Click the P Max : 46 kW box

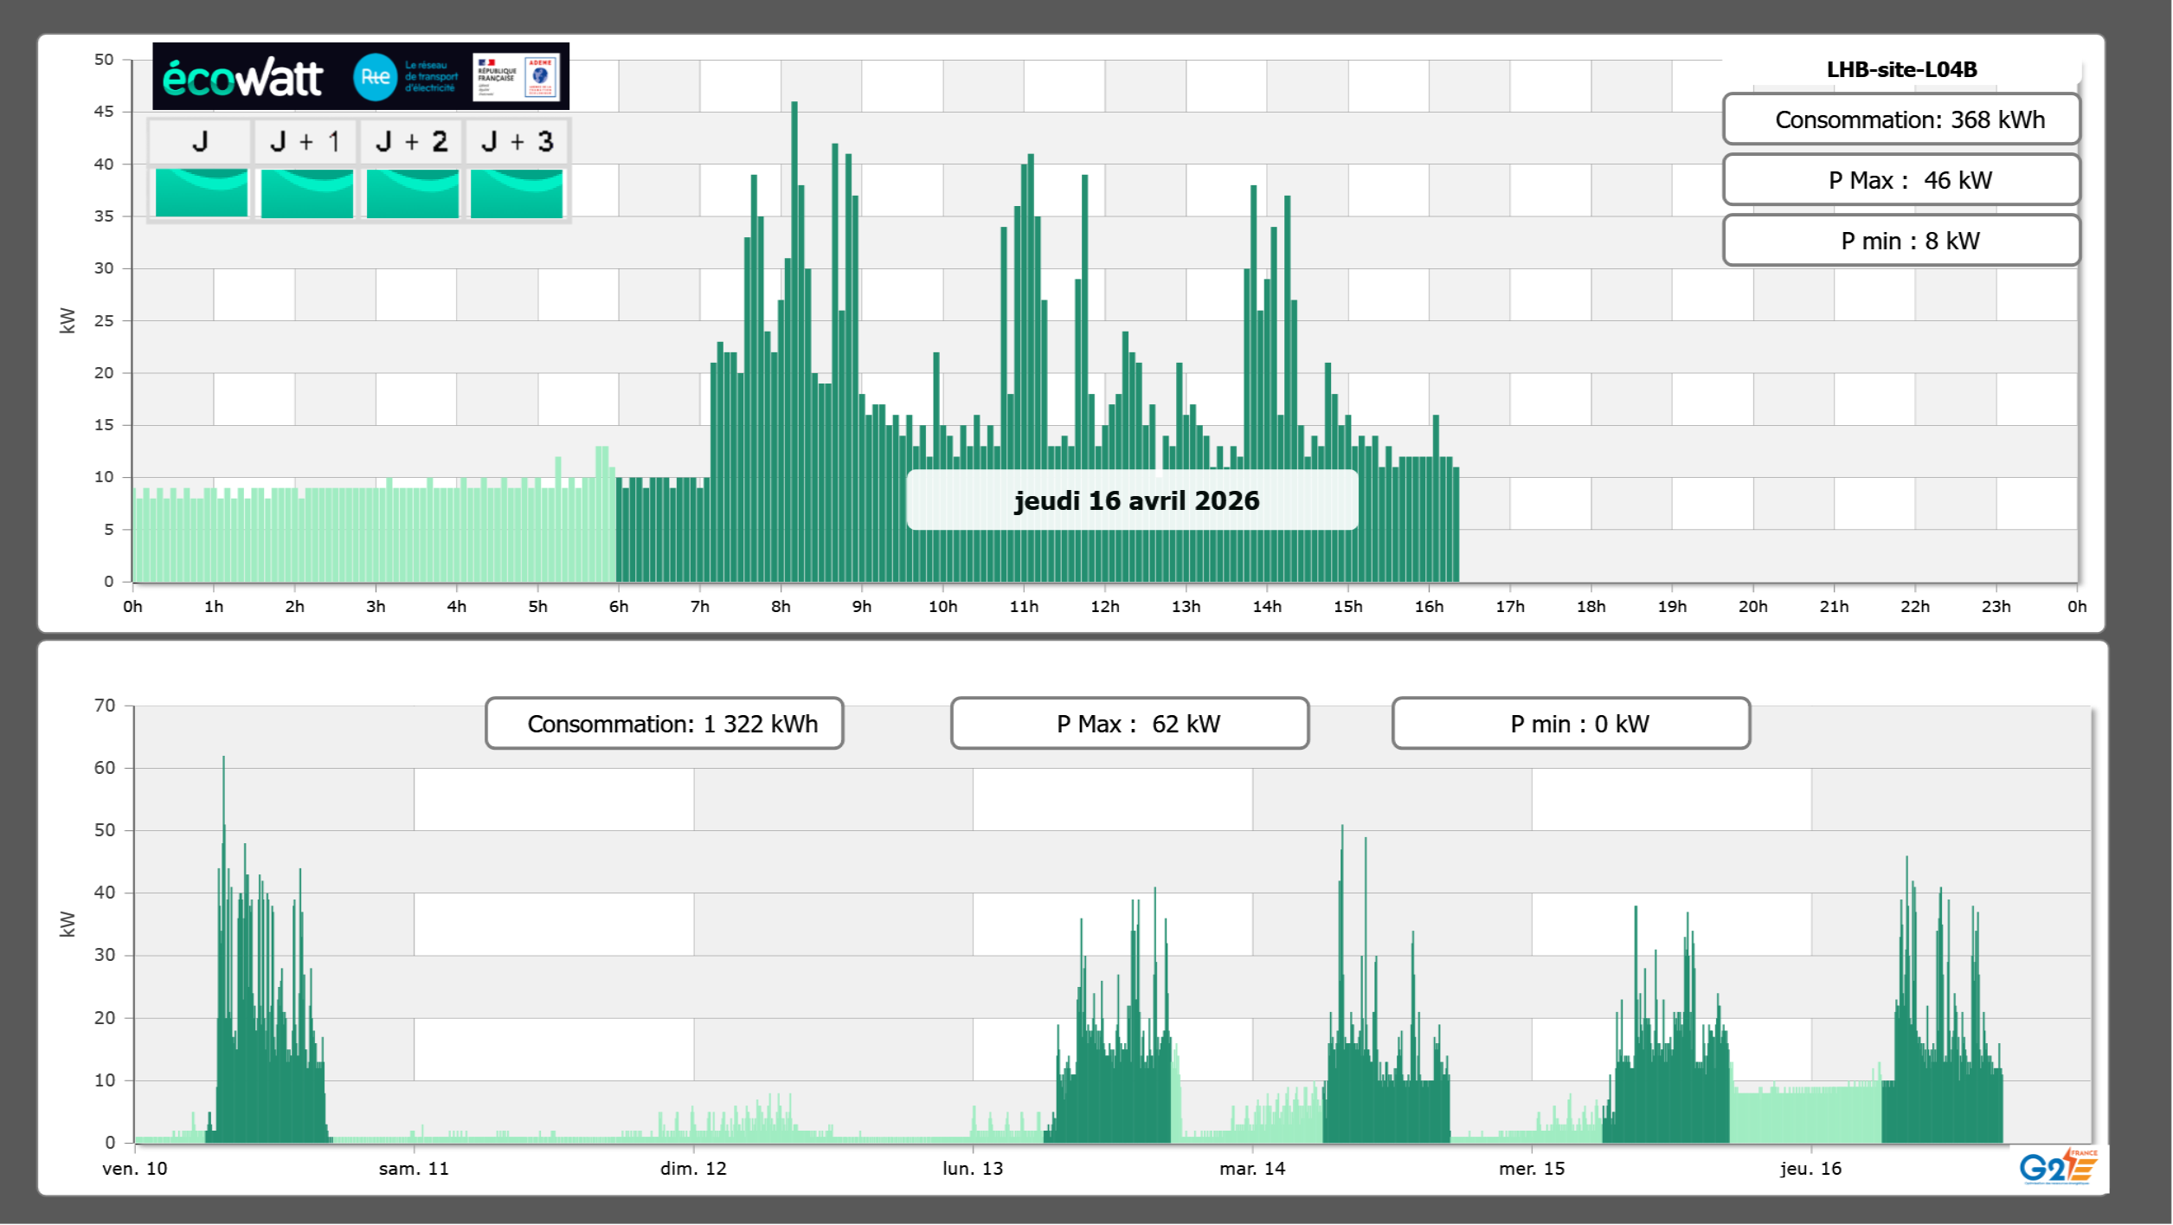[1900, 180]
